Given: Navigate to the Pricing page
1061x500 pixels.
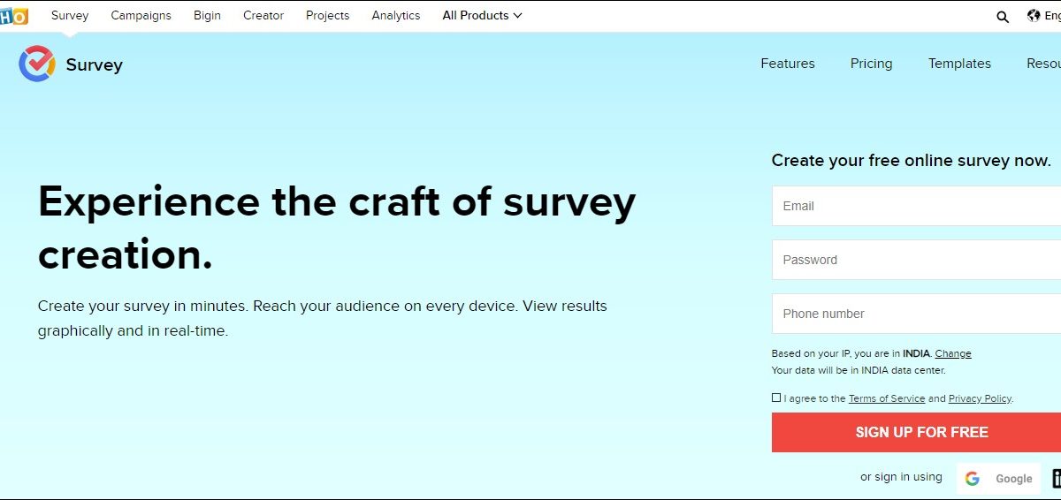Looking at the screenshot, I should coord(871,64).
